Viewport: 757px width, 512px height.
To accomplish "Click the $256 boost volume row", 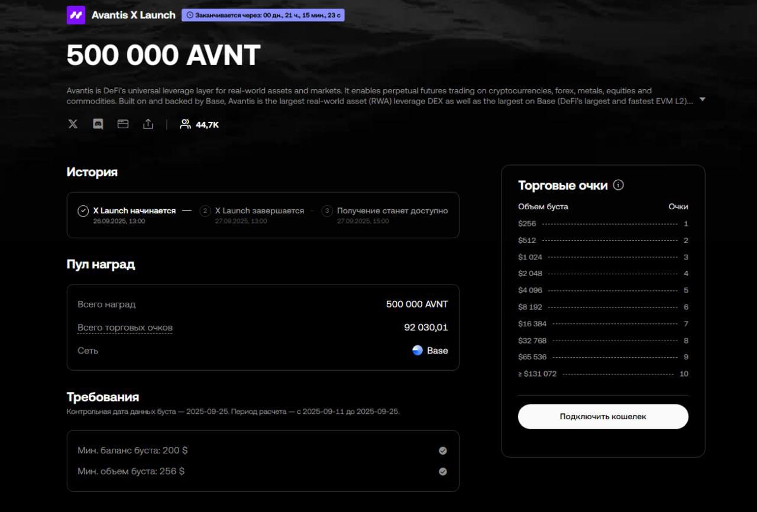I will (x=603, y=223).
